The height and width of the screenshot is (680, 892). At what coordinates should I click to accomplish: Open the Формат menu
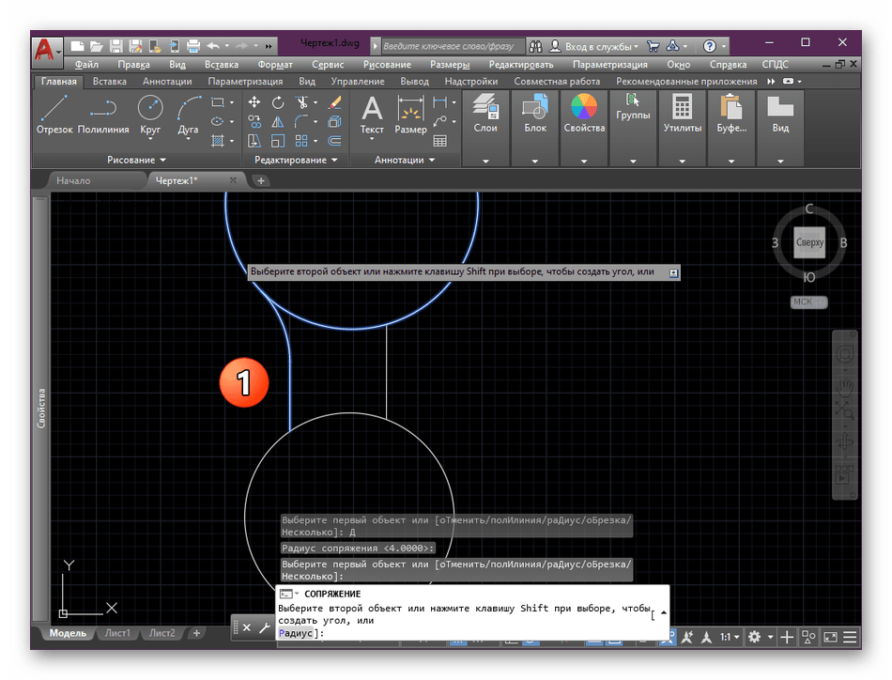click(275, 65)
